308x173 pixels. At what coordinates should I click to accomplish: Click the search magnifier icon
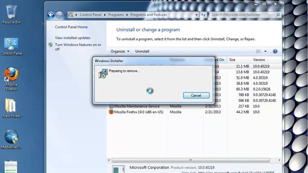coord(278,15)
